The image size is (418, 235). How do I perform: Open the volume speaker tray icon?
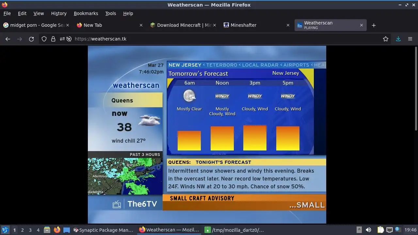(x=368, y=230)
